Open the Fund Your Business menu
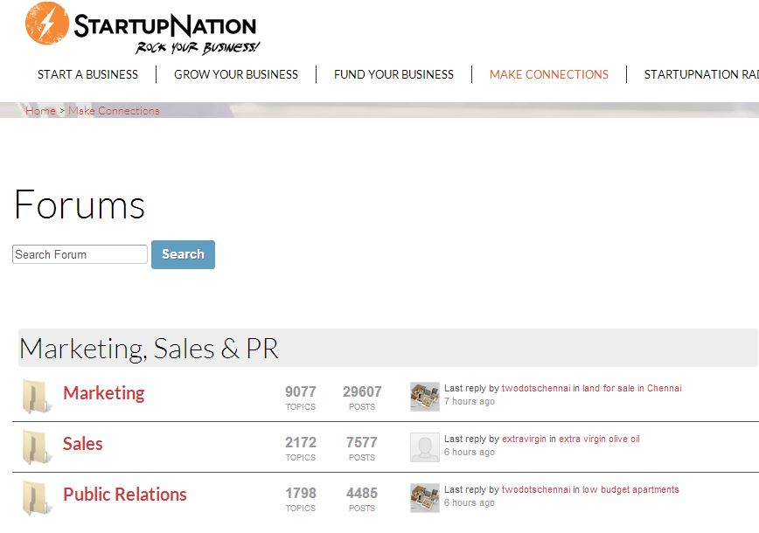Viewport: 759px width, 533px height. click(393, 74)
